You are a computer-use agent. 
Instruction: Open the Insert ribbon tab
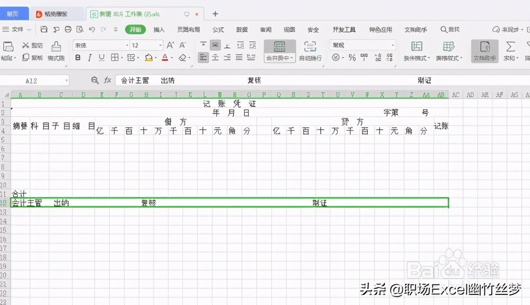(x=158, y=30)
